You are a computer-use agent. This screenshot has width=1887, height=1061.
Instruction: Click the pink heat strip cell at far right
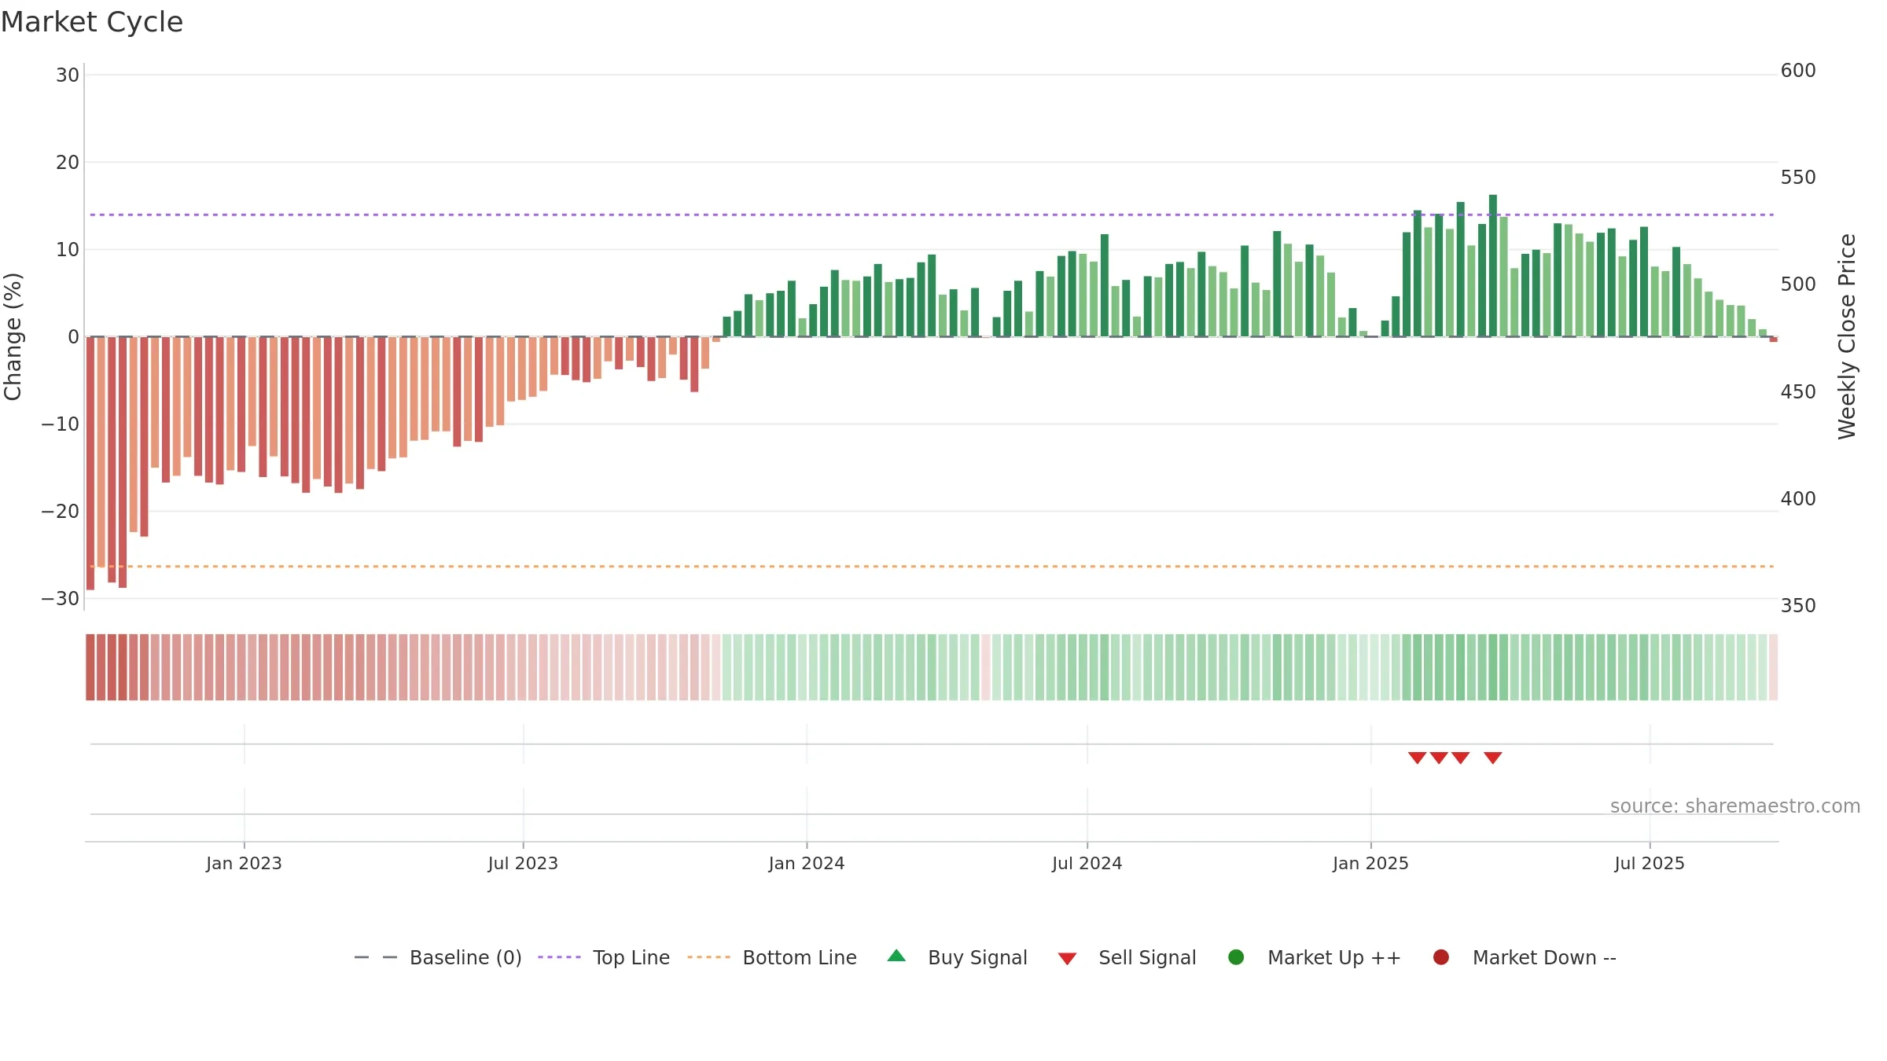tap(1773, 667)
